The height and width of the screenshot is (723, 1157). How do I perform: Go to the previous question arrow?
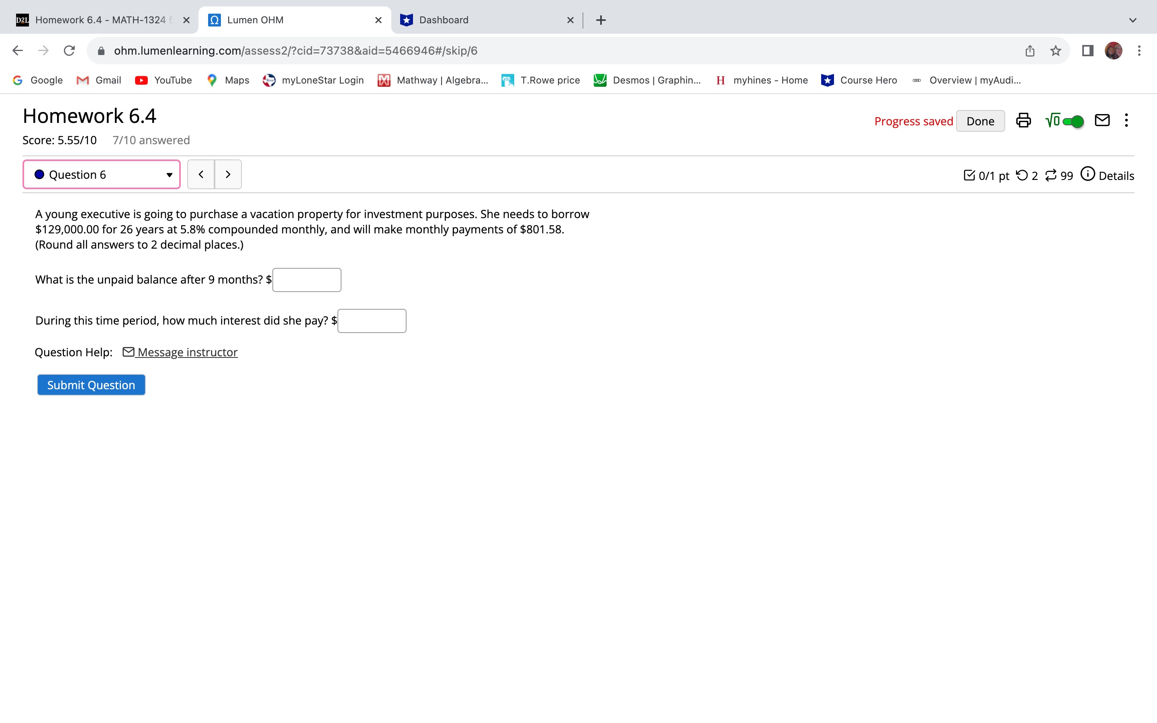click(x=201, y=175)
